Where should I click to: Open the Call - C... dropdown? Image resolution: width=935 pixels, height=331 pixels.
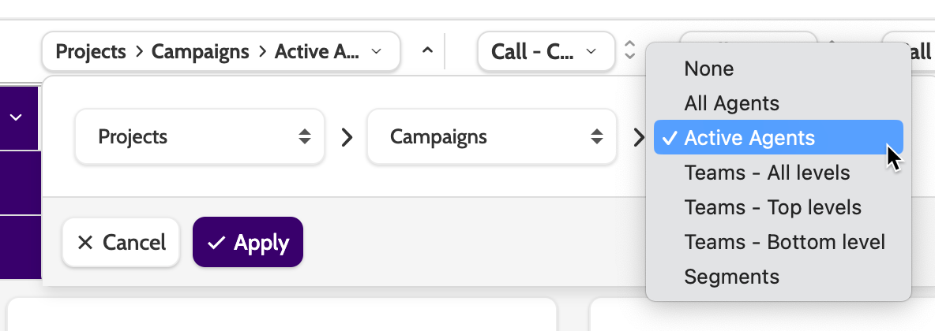pyautogui.click(x=546, y=52)
